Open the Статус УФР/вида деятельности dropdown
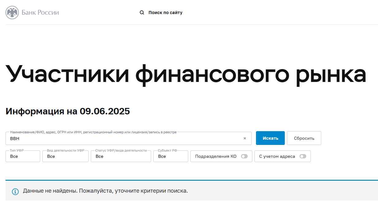This screenshot has width=378, height=218. tap(121, 156)
